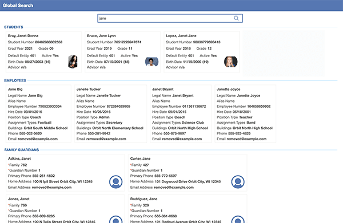Open Janet Donna Bray's student photo

pyautogui.click(x=73, y=62)
